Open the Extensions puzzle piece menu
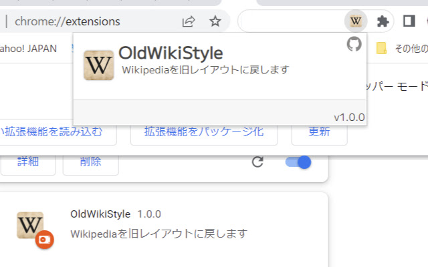The image size is (428, 267). pyautogui.click(x=383, y=21)
